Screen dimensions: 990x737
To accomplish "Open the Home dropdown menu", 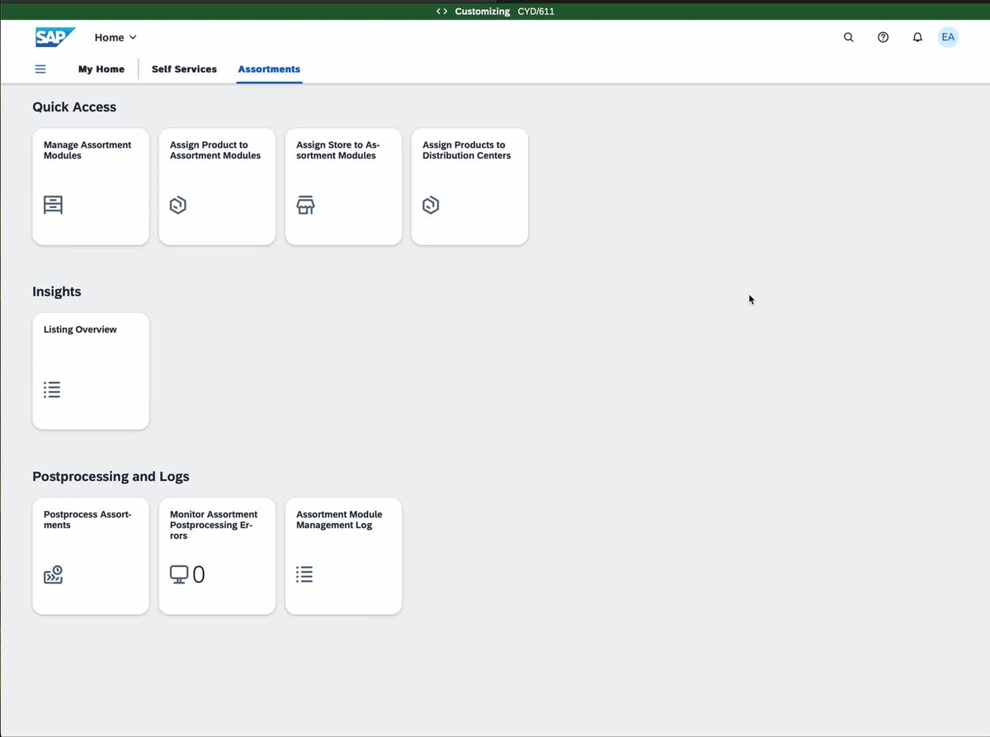I will click(x=115, y=37).
